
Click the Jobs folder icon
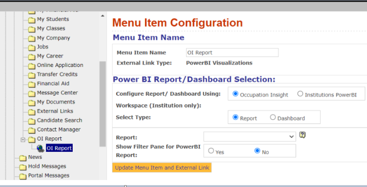(32, 48)
